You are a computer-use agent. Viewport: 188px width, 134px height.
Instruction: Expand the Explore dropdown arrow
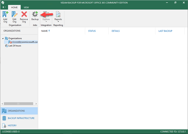point(46,22)
